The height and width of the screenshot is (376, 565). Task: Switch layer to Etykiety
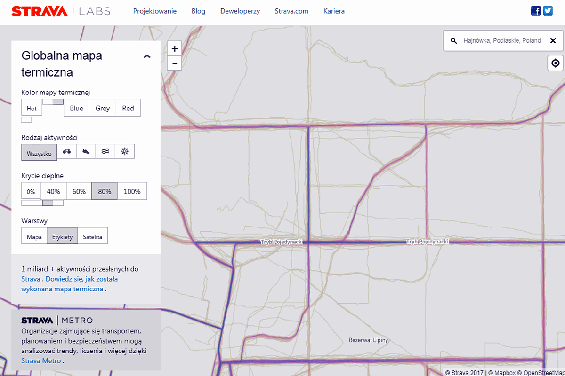point(62,236)
